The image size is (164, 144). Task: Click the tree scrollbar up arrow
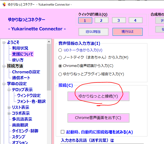[49, 42]
